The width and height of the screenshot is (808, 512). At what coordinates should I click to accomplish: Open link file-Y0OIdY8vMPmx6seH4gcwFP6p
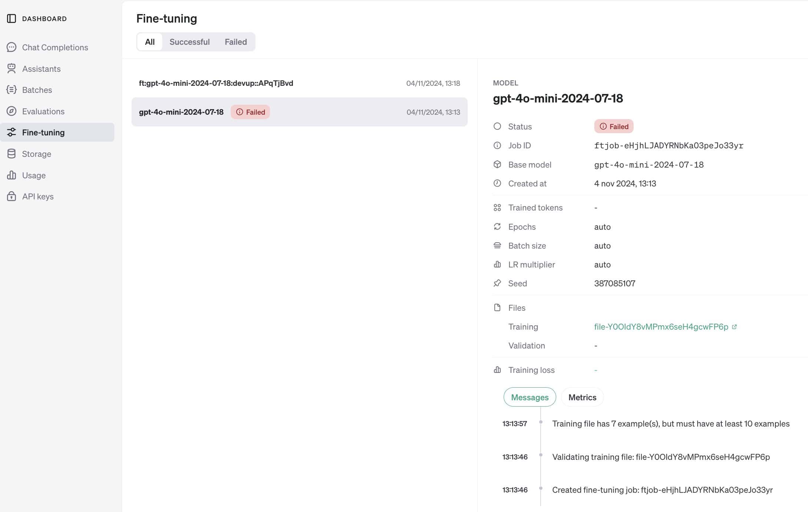(x=660, y=326)
